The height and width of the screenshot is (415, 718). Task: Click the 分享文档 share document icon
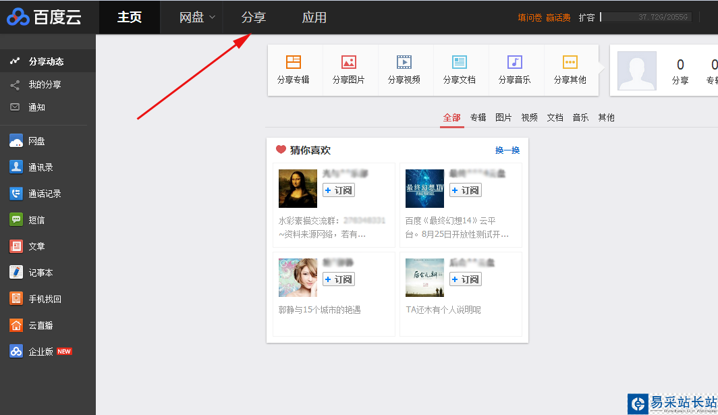(460, 62)
